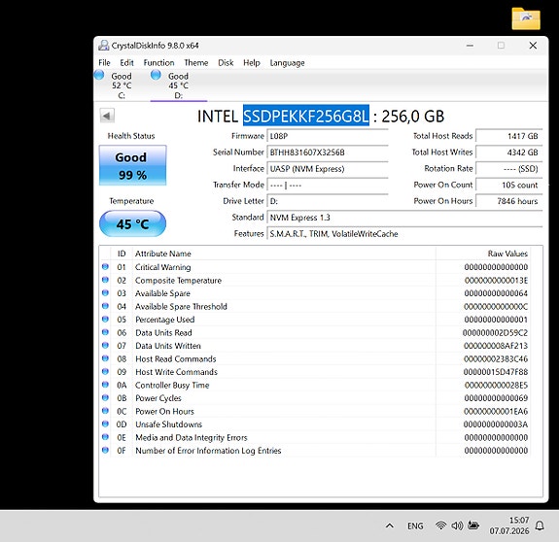Select the D: disk tab
The width and height of the screenshot is (559, 542).
[x=179, y=85]
